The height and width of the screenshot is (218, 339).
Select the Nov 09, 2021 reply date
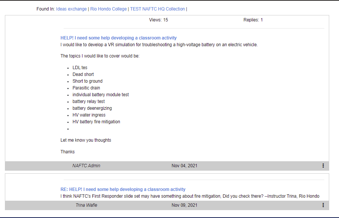point(184,205)
